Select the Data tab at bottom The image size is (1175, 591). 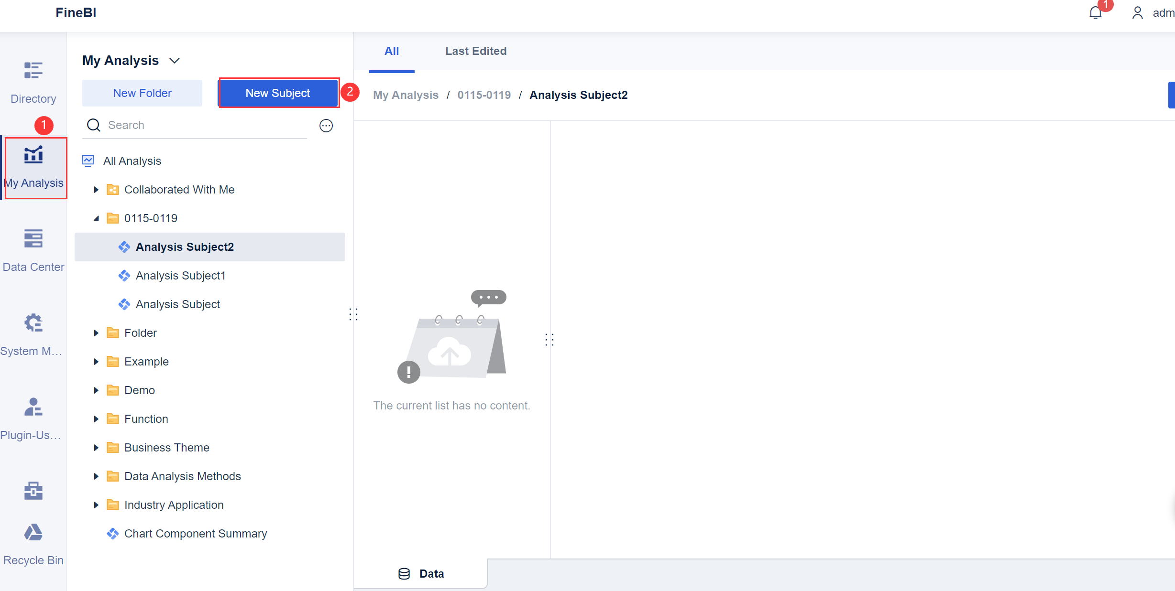pos(421,573)
